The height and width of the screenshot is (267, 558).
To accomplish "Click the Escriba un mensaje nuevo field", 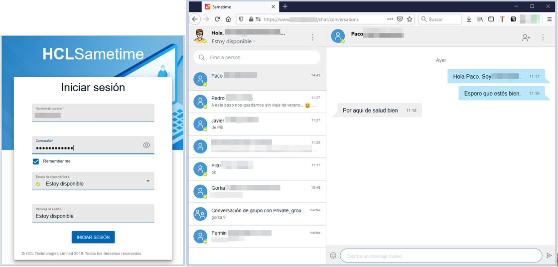I will pos(440,256).
